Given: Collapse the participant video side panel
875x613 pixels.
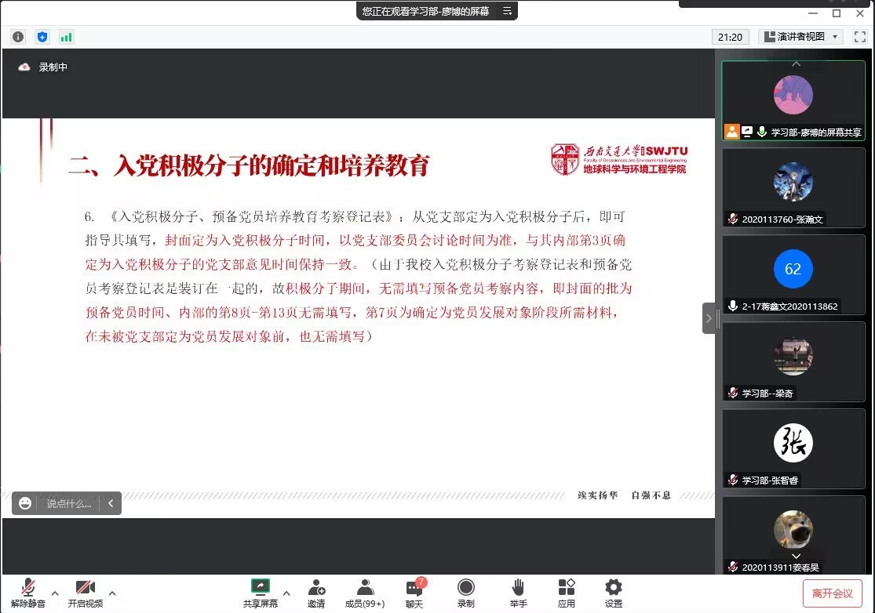Looking at the screenshot, I should 709,318.
